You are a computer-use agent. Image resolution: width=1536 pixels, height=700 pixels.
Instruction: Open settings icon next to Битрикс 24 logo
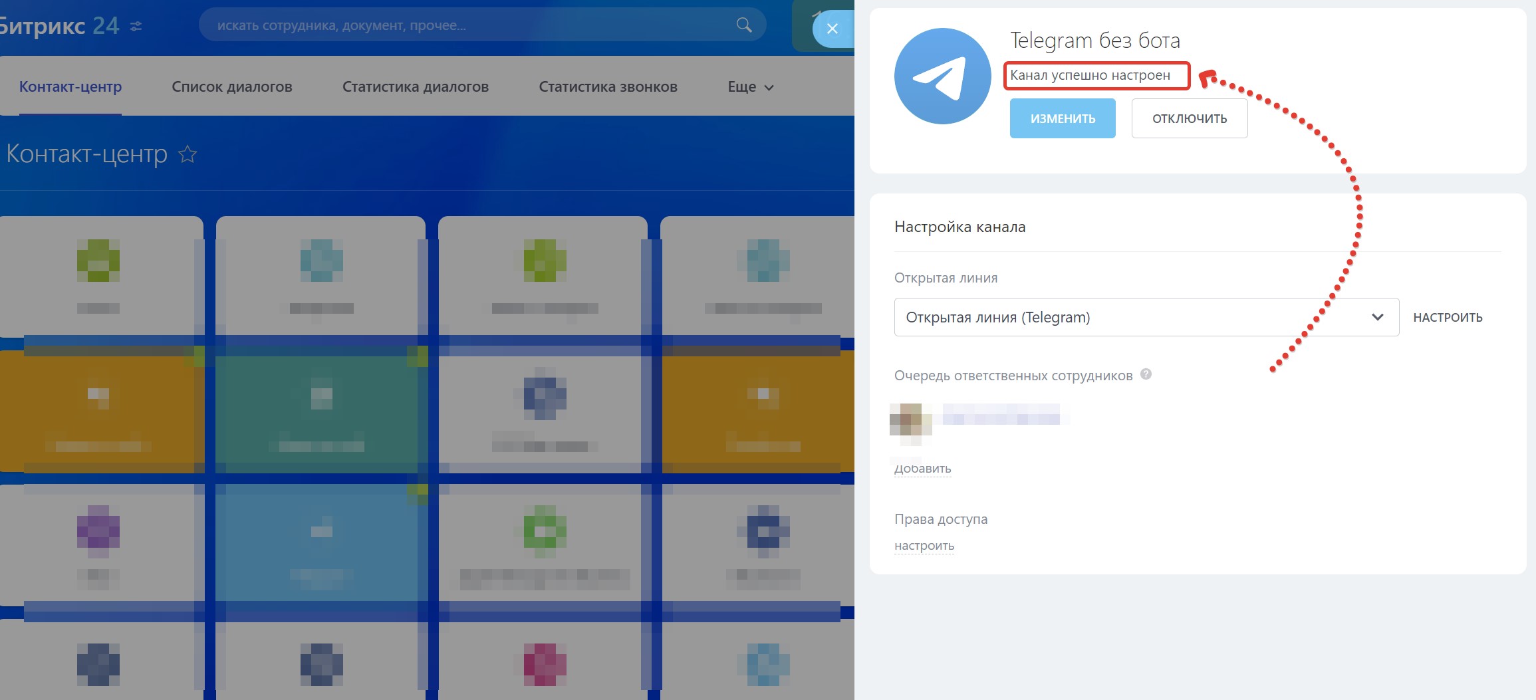click(x=136, y=27)
